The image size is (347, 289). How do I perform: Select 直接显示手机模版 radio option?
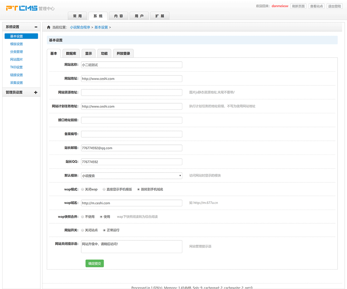(104, 189)
